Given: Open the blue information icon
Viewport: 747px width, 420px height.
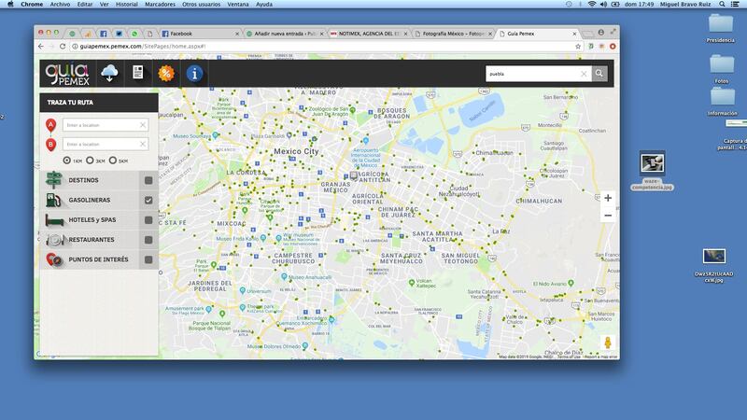Looking at the screenshot, I should coord(194,74).
